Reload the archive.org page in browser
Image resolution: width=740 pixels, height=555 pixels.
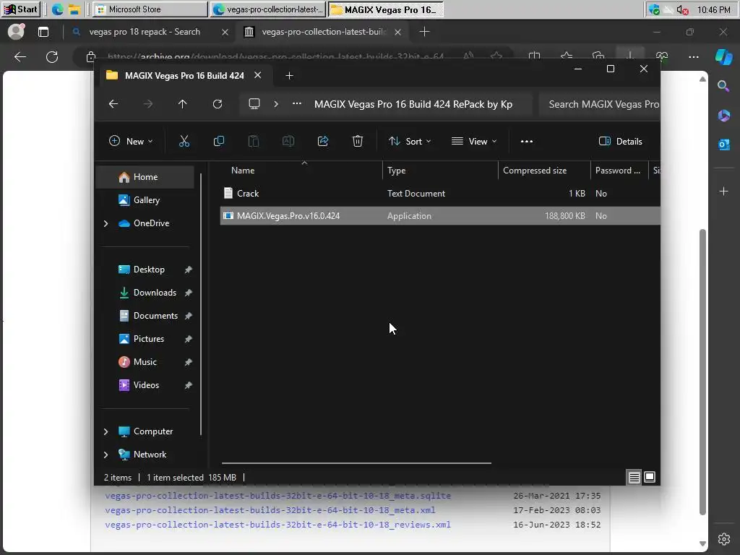(52, 57)
